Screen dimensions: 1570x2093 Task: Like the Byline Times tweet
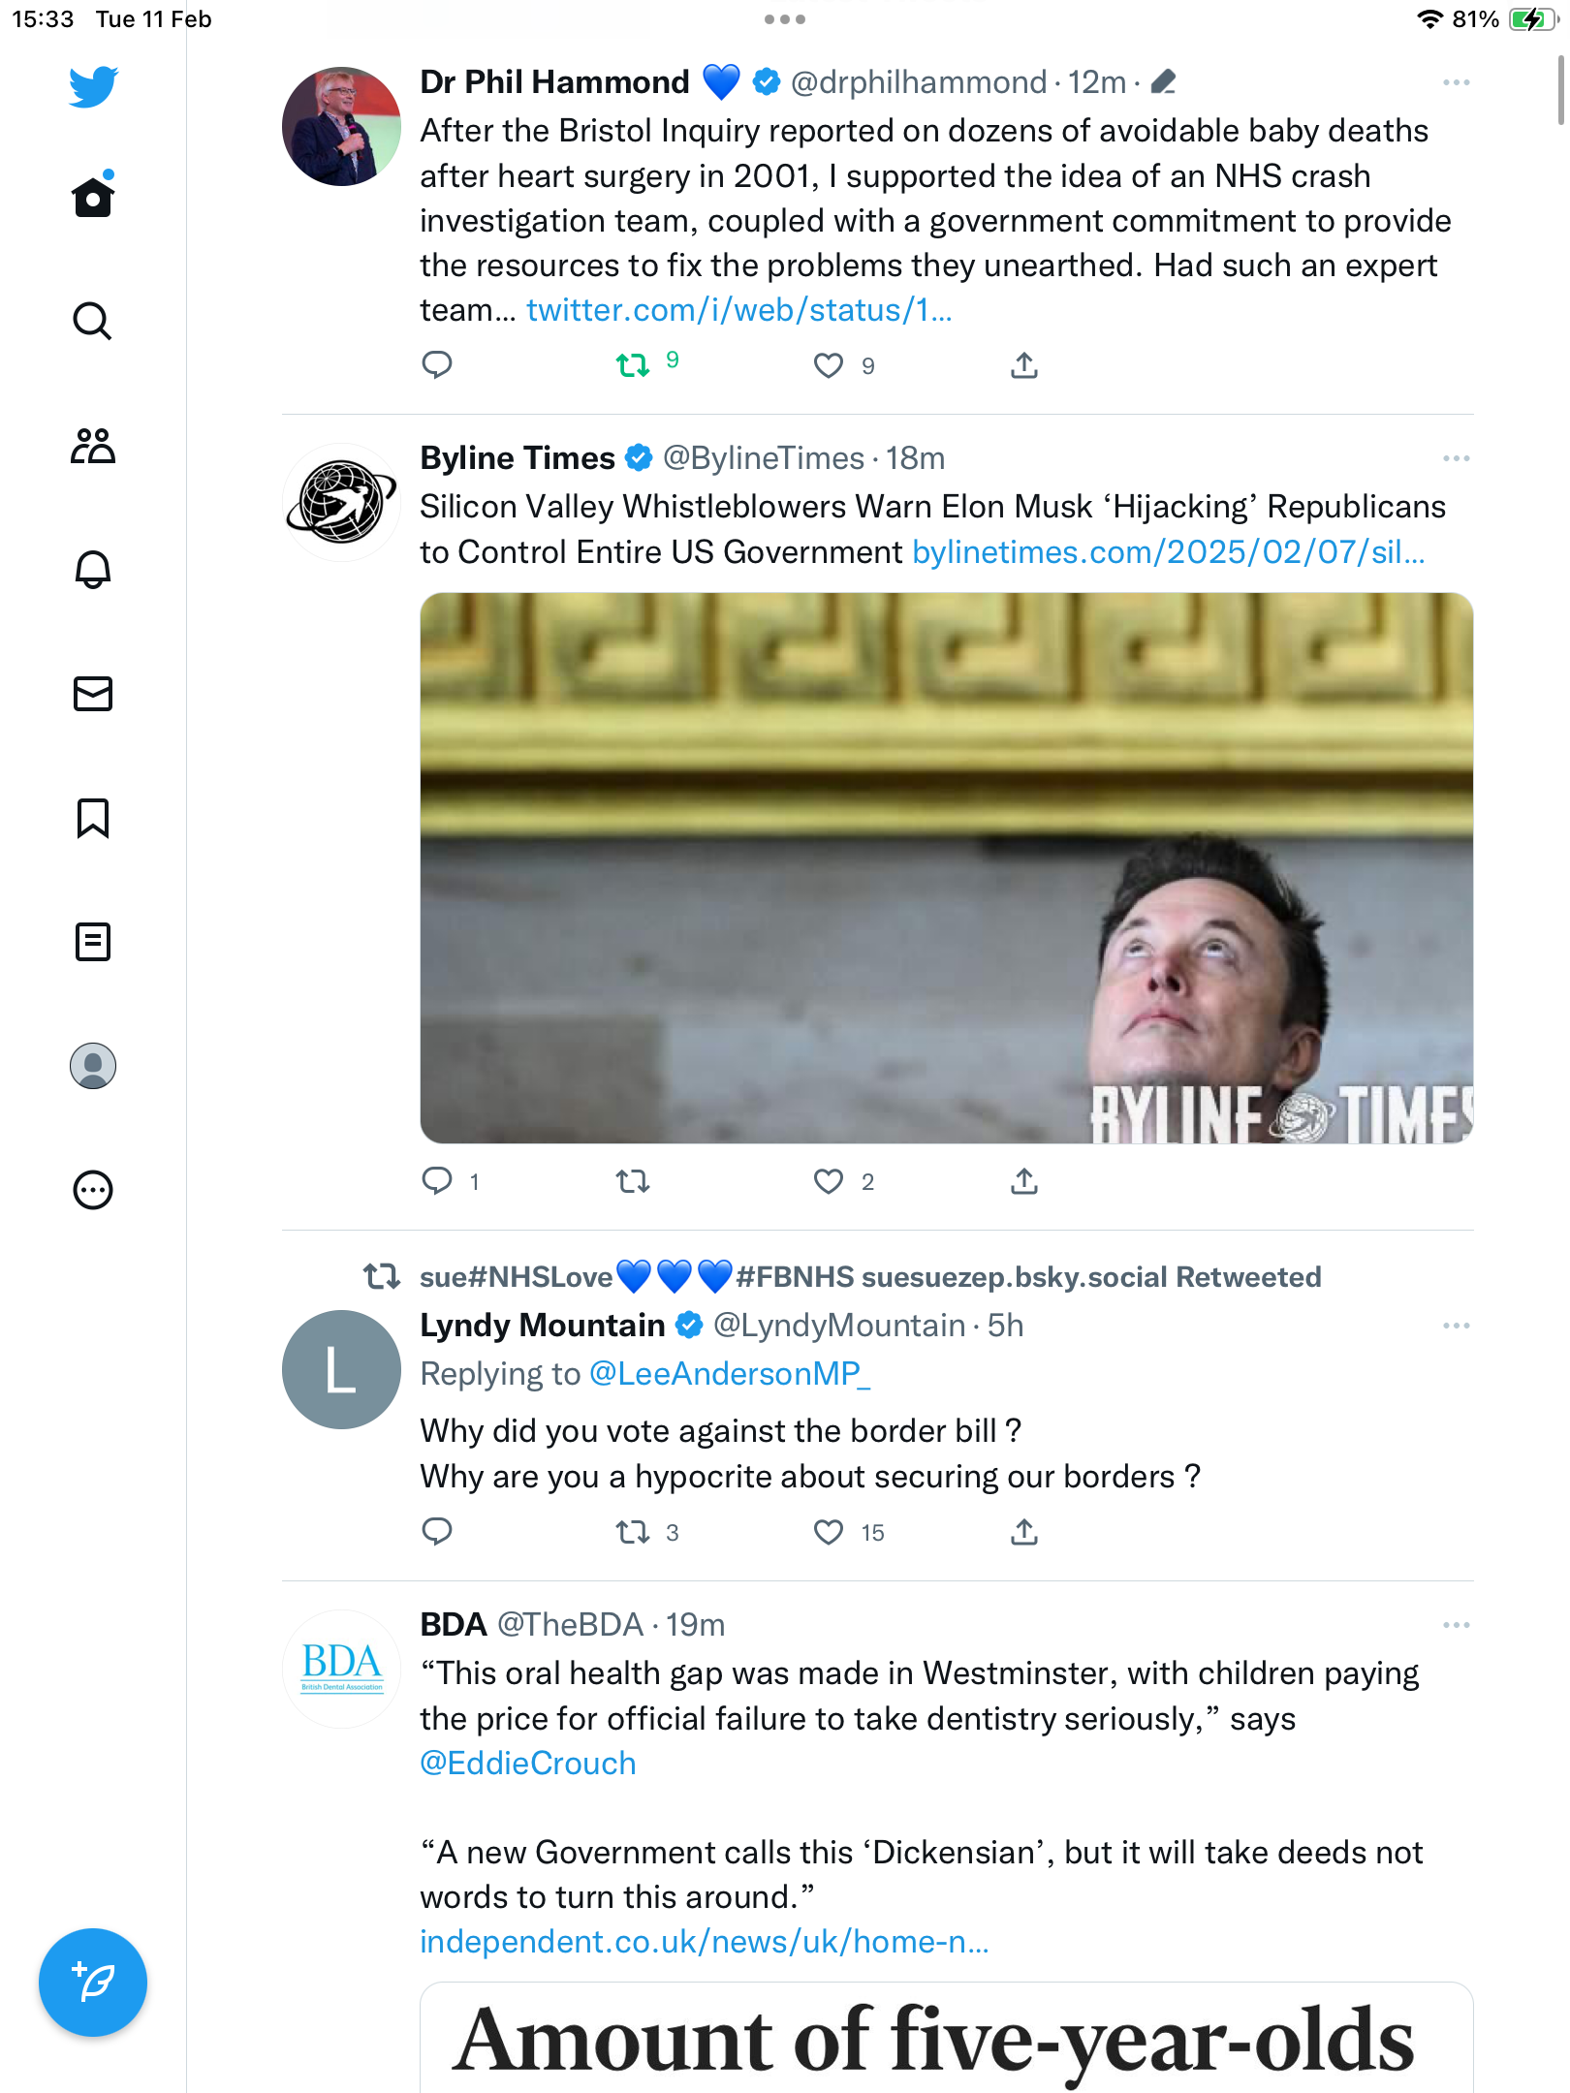829,1181
